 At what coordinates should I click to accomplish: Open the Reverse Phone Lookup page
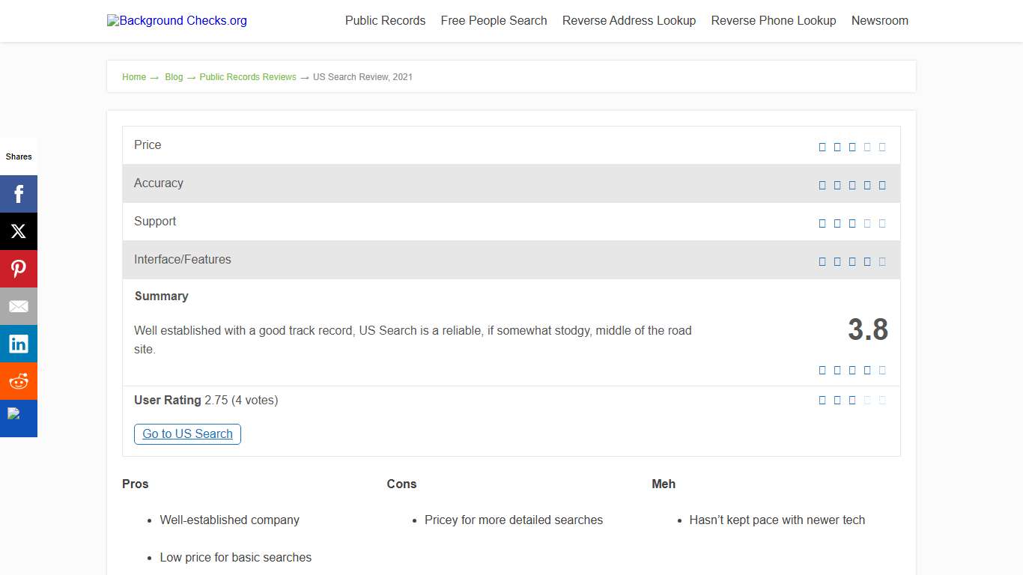pyautogui.click(x=773, y=20)
